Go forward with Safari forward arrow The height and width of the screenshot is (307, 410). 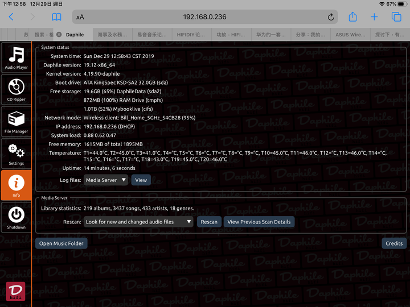point(32,17)
